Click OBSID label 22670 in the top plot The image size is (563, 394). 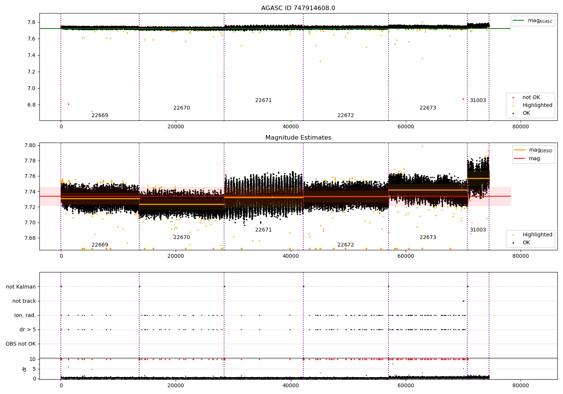pyautogui.click(x=182, y=108)
